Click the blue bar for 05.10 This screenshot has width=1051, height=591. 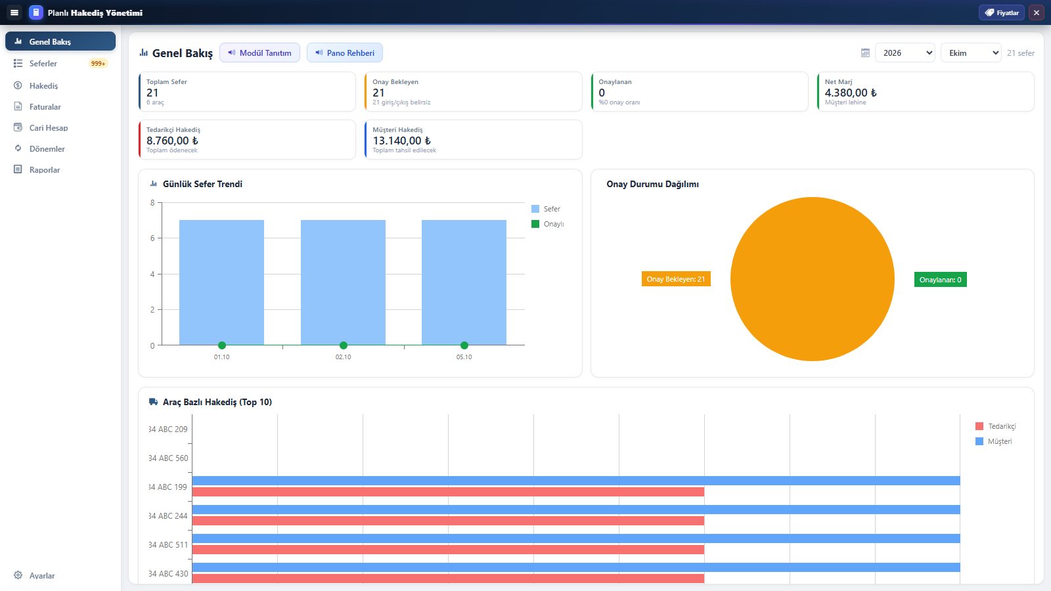click(x=464, y=282)
